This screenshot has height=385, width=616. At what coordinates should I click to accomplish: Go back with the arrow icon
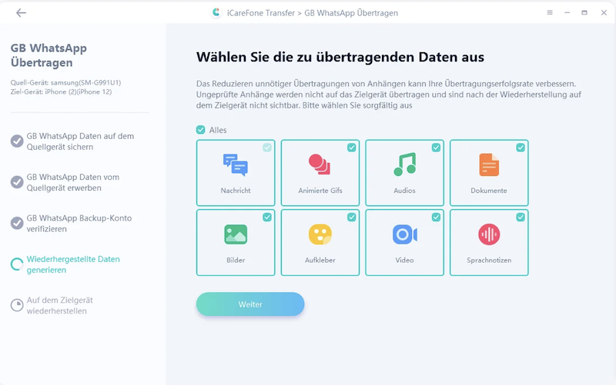pos(22,13)
